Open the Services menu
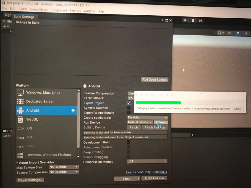 75,10
